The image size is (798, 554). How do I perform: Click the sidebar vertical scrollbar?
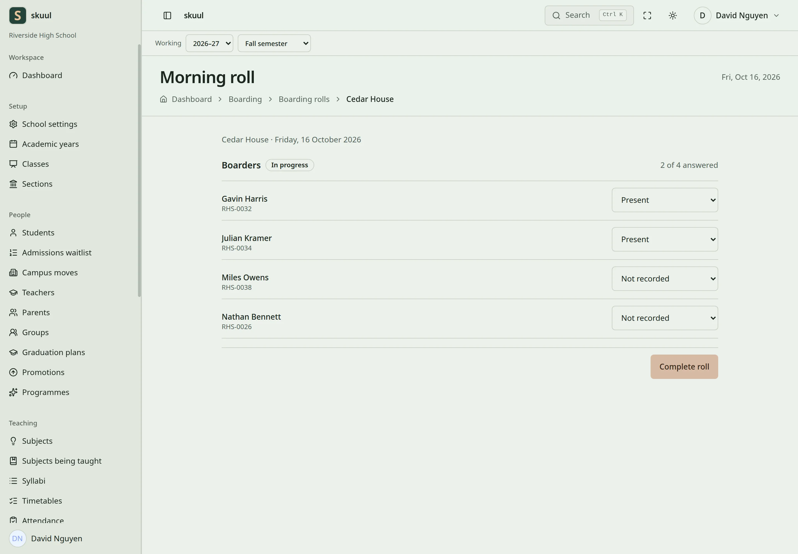point(139,170)
